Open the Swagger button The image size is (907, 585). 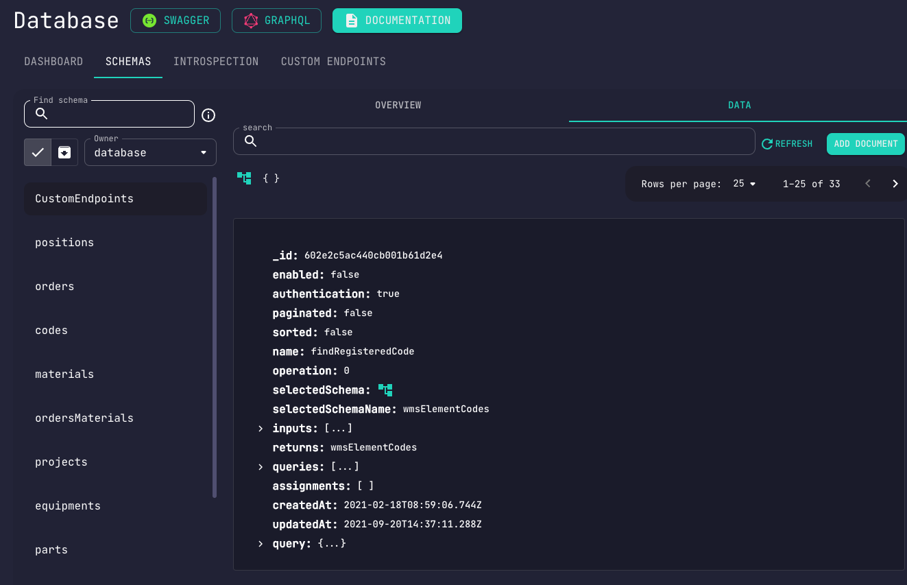pos(176,21)
